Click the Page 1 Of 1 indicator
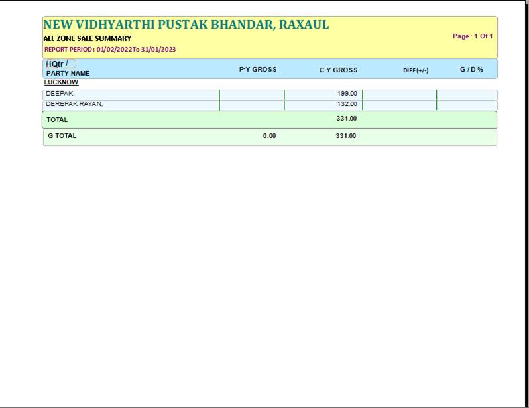 [473, 36]
